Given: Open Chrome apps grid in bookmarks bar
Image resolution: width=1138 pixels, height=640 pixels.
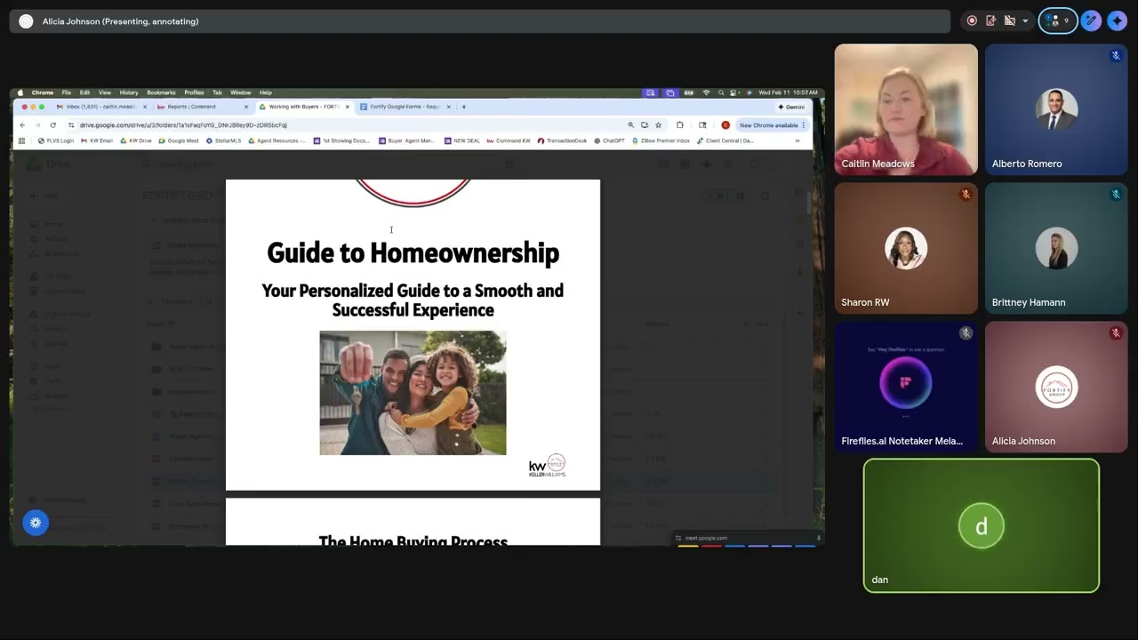Looking at the screenshot, I should [x=22, y=140].
